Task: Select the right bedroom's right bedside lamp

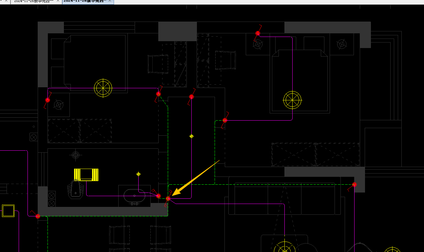Action: [x=342, y=44]
